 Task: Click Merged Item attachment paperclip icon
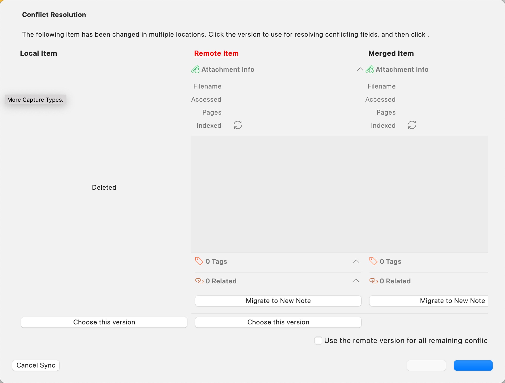[x=369, y=69]
